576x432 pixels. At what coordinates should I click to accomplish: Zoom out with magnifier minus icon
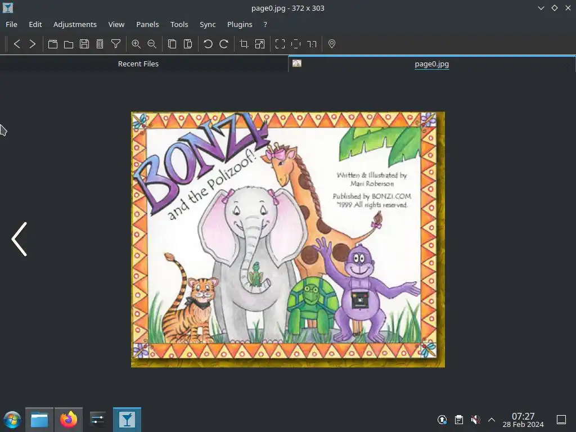152,44
